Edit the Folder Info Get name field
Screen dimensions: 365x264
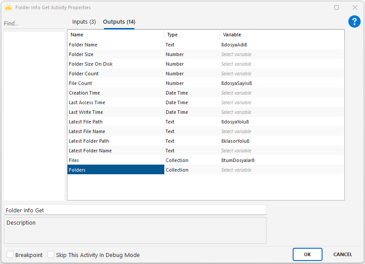135,210
